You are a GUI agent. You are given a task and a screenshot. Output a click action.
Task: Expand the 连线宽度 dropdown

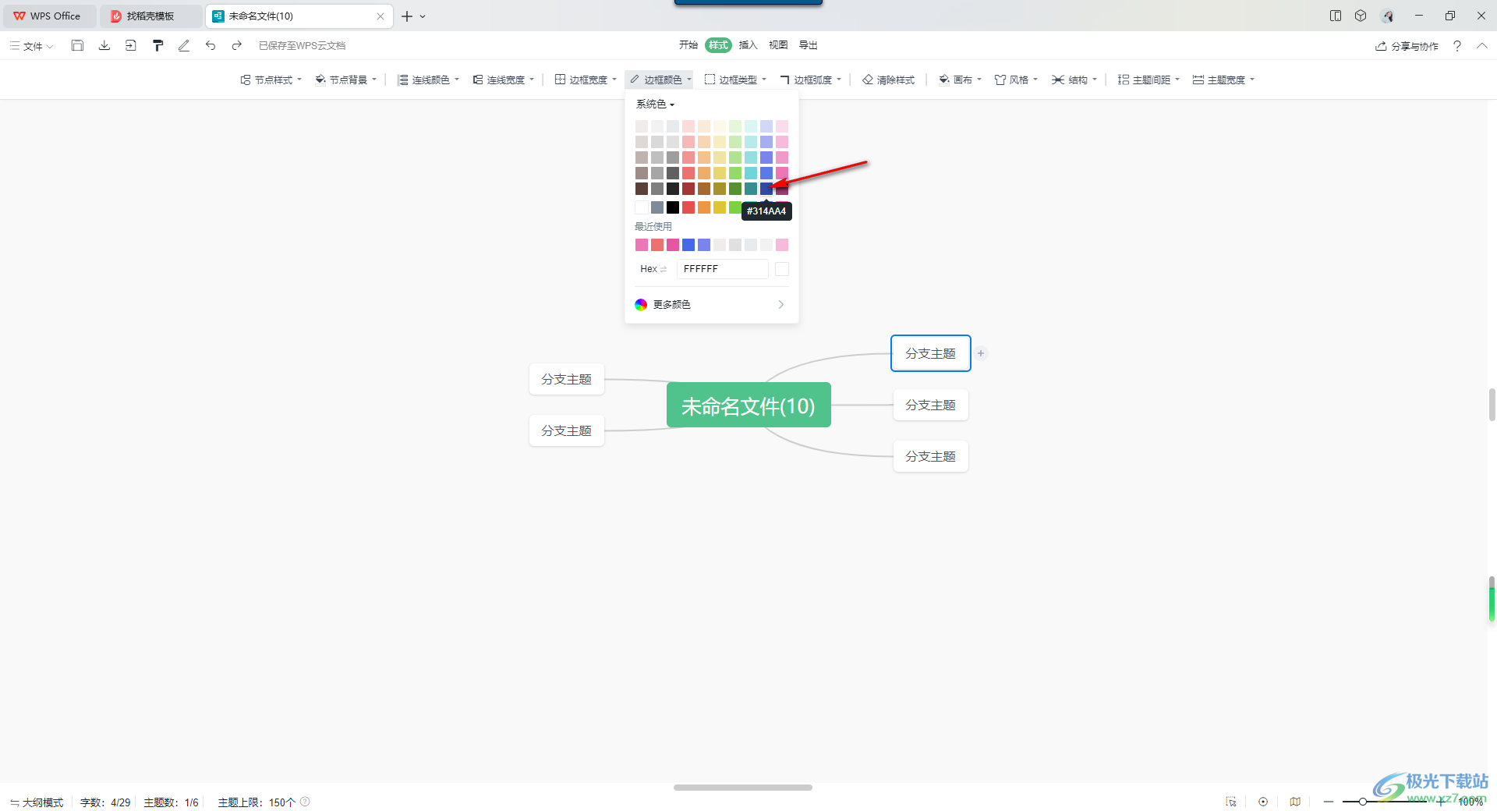[x=503, y=80]
